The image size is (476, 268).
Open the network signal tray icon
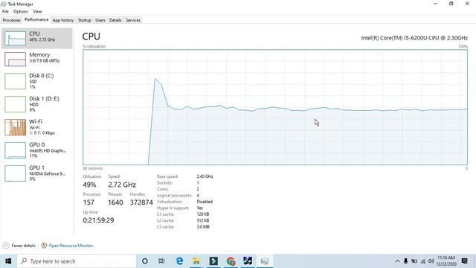pyautogui.click(x=423, y=261)
